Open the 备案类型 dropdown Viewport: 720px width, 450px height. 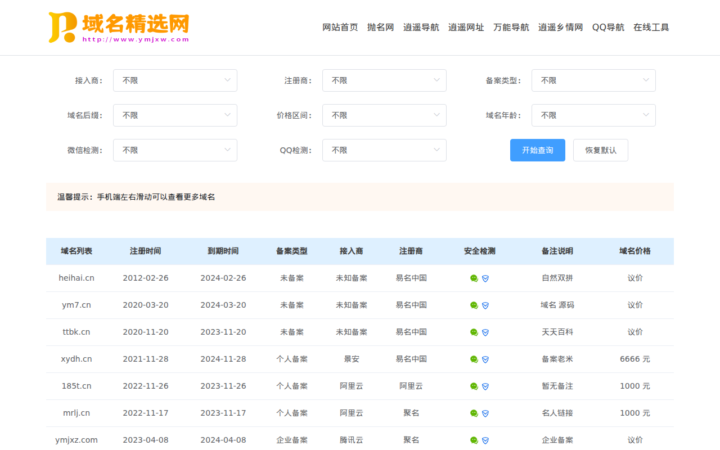[x=593, y=80]
